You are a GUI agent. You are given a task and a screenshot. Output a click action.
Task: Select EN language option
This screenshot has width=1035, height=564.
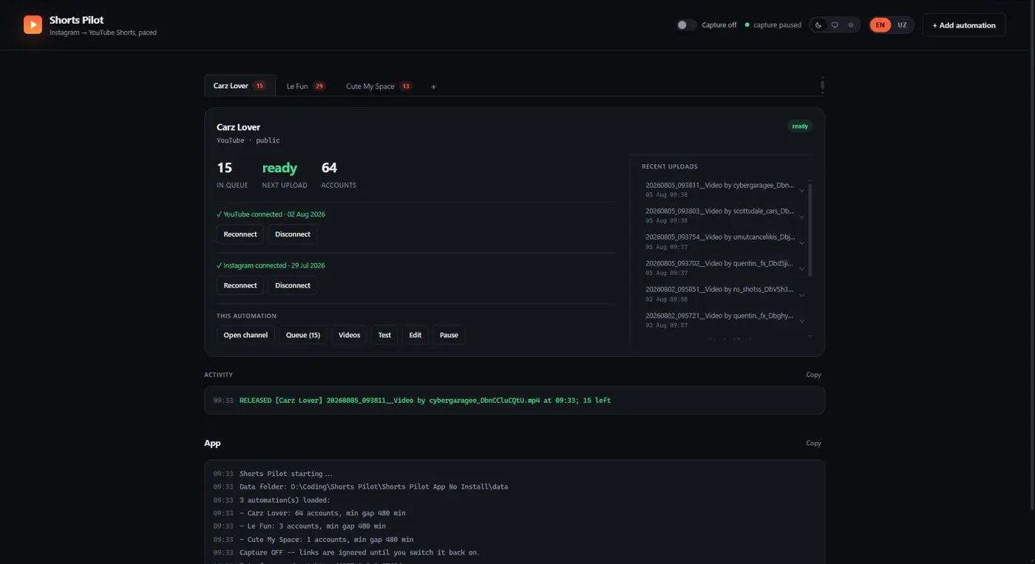coord(880,25)
